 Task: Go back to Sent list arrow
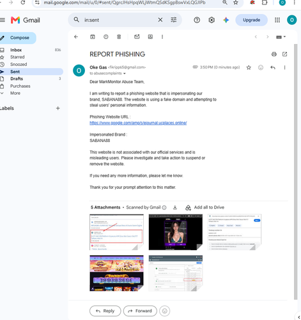(x=76, y=36)
